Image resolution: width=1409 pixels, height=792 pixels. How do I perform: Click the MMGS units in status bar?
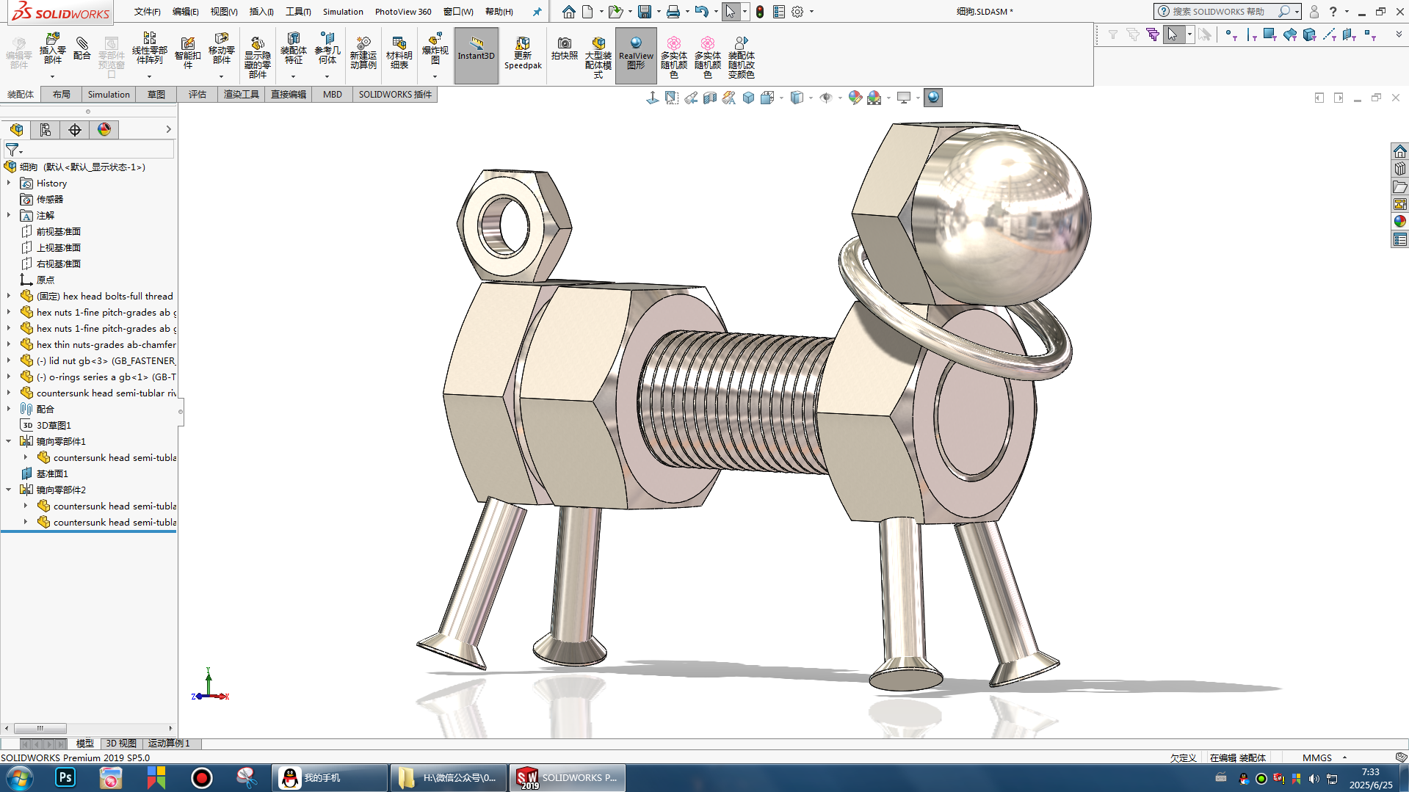pos(1316,758)
